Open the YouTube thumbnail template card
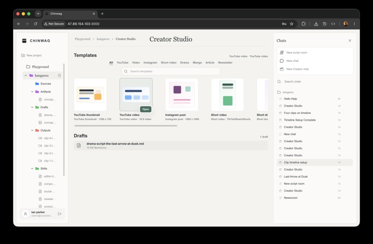 (90, 94)
